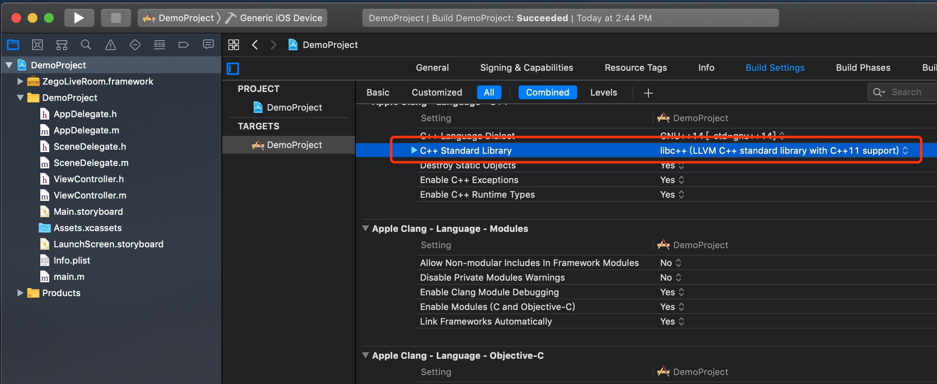Open the Debug navigator
The height and width of the screenshot is (384, 937).
click(x=160, y=45)
